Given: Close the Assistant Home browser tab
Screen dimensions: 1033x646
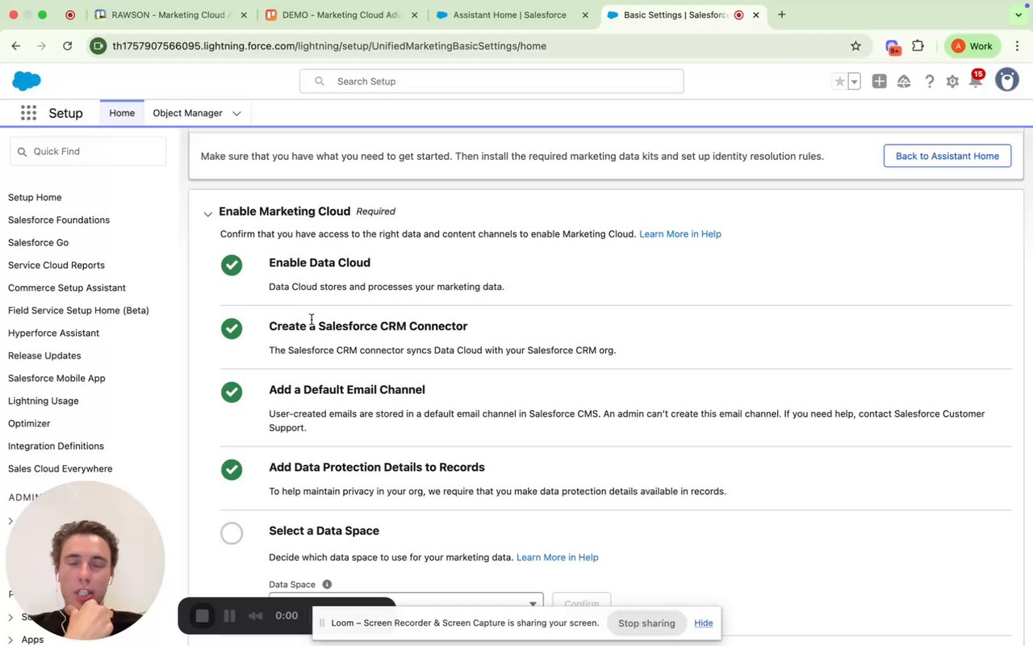Looking at the screenshot, I should point(586,15).
